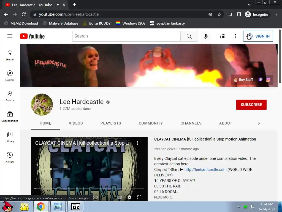Bookmark this page with the star
282x212 pixels.
click(219, 14)
